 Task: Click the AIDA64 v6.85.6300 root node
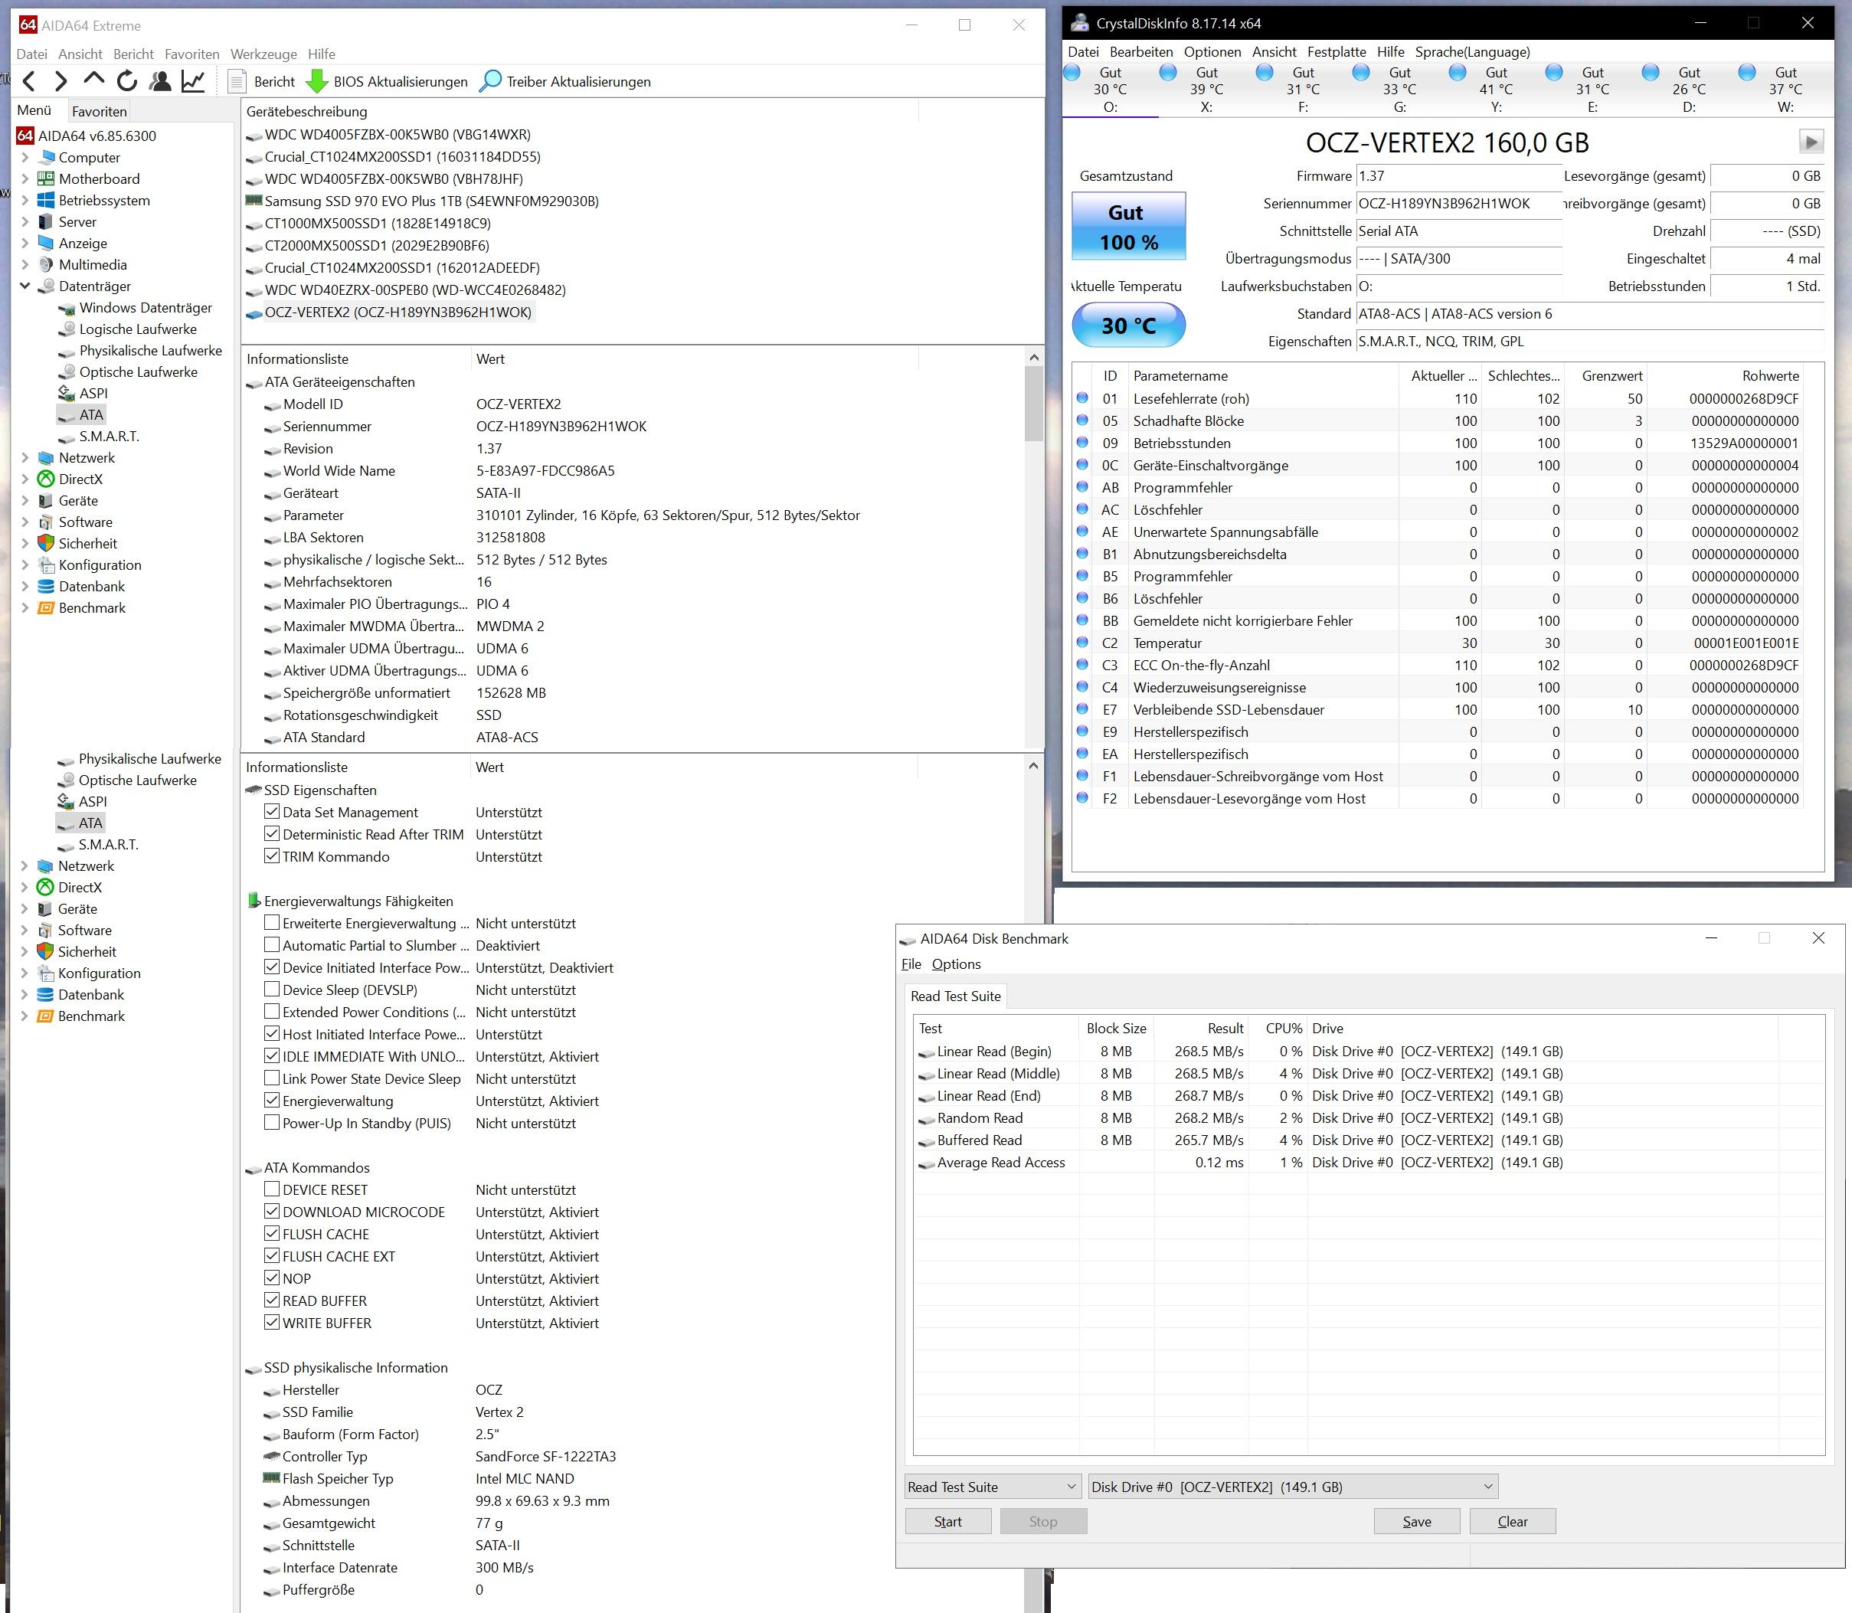pos(87,136)
